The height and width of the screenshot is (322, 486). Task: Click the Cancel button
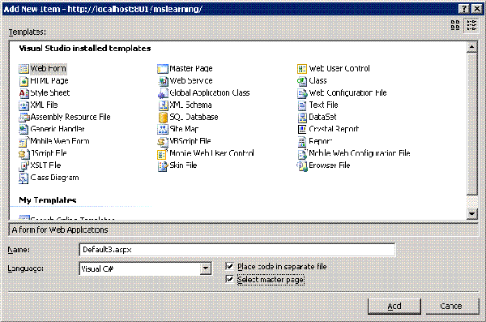pos(452,307)
